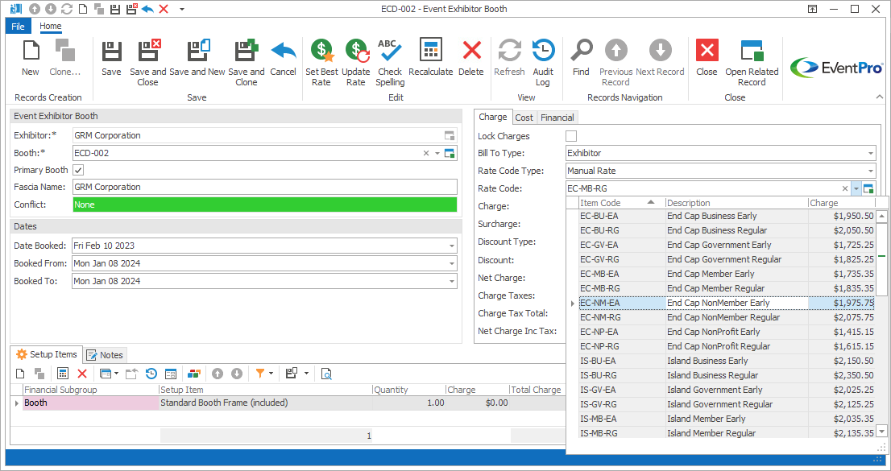The height and width of the screenshot is (471, 891).
Task: Click the print preview magnifier icon
Action: point(326,374)
